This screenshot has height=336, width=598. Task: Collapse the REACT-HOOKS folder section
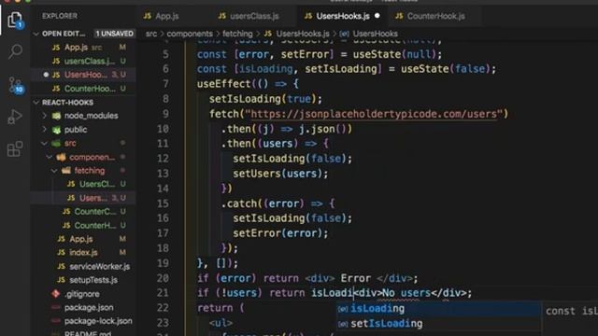[x=36, y=103]
